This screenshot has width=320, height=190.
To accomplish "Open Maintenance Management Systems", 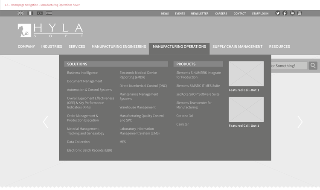I will click(139, 96).
